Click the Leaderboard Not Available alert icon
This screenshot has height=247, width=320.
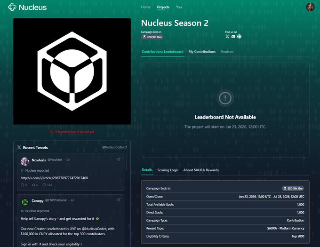point(225,98)
